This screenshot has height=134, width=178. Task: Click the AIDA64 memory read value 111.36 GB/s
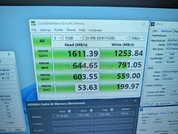(x=62, y=116)
